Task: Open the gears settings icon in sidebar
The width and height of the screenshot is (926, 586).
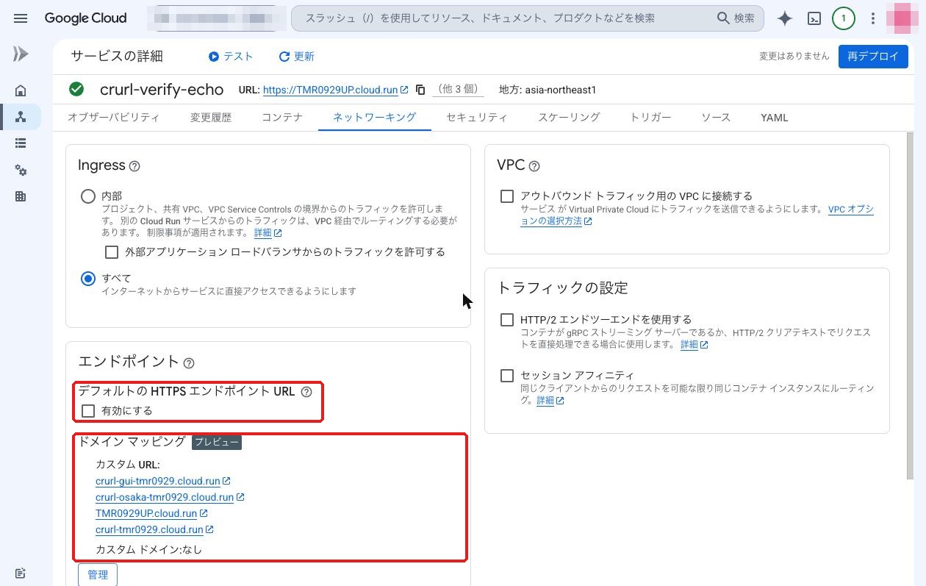Action: [x=21, y=170]
